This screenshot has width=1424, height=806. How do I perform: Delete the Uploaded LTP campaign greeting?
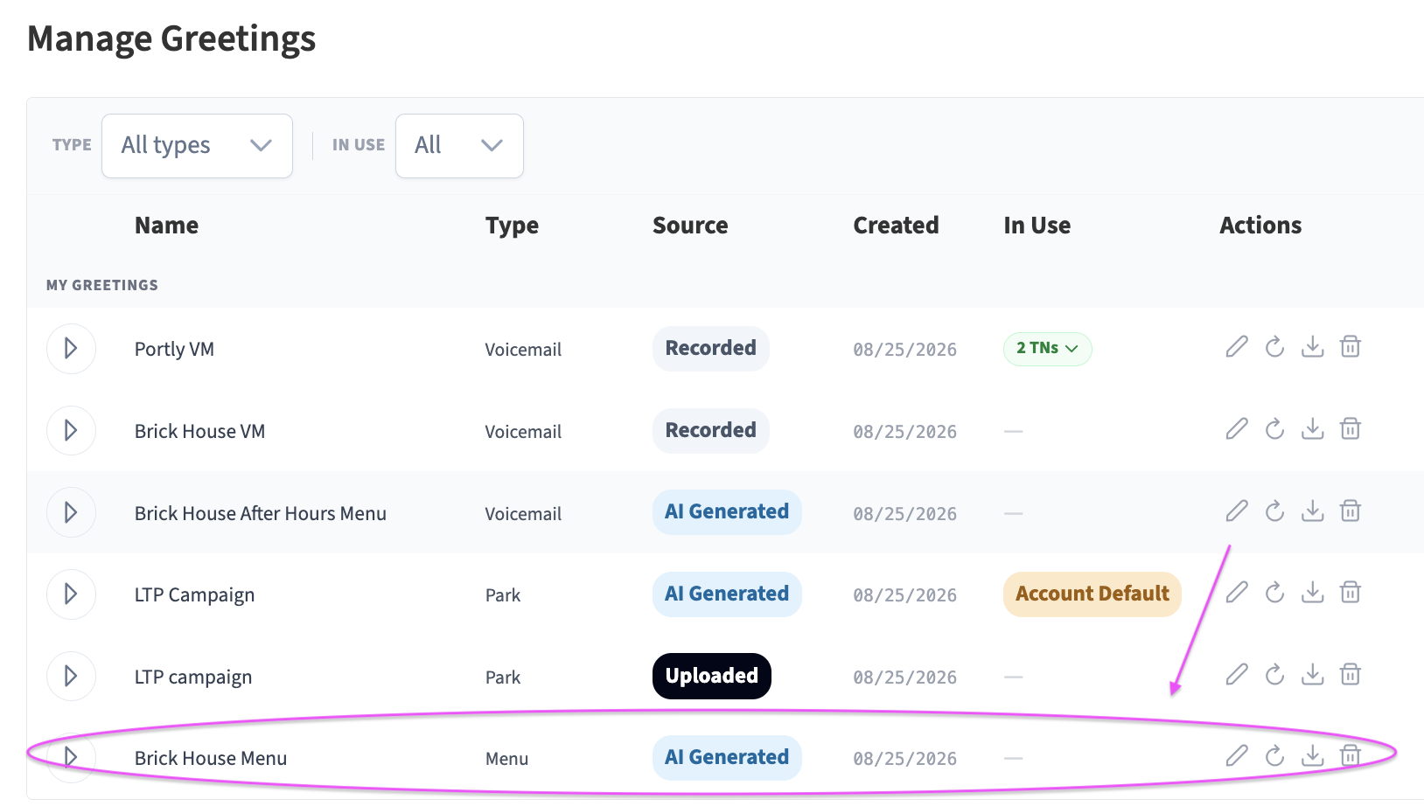tap(1351, 674)
